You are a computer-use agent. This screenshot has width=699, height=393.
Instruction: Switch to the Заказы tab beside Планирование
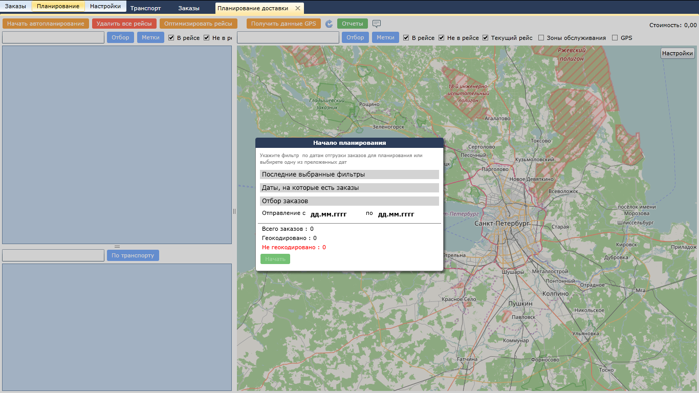(16, 6)
